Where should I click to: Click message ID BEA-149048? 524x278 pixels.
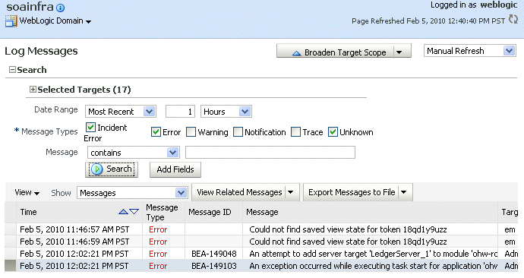pyautogui.click(x=214, y=254)
